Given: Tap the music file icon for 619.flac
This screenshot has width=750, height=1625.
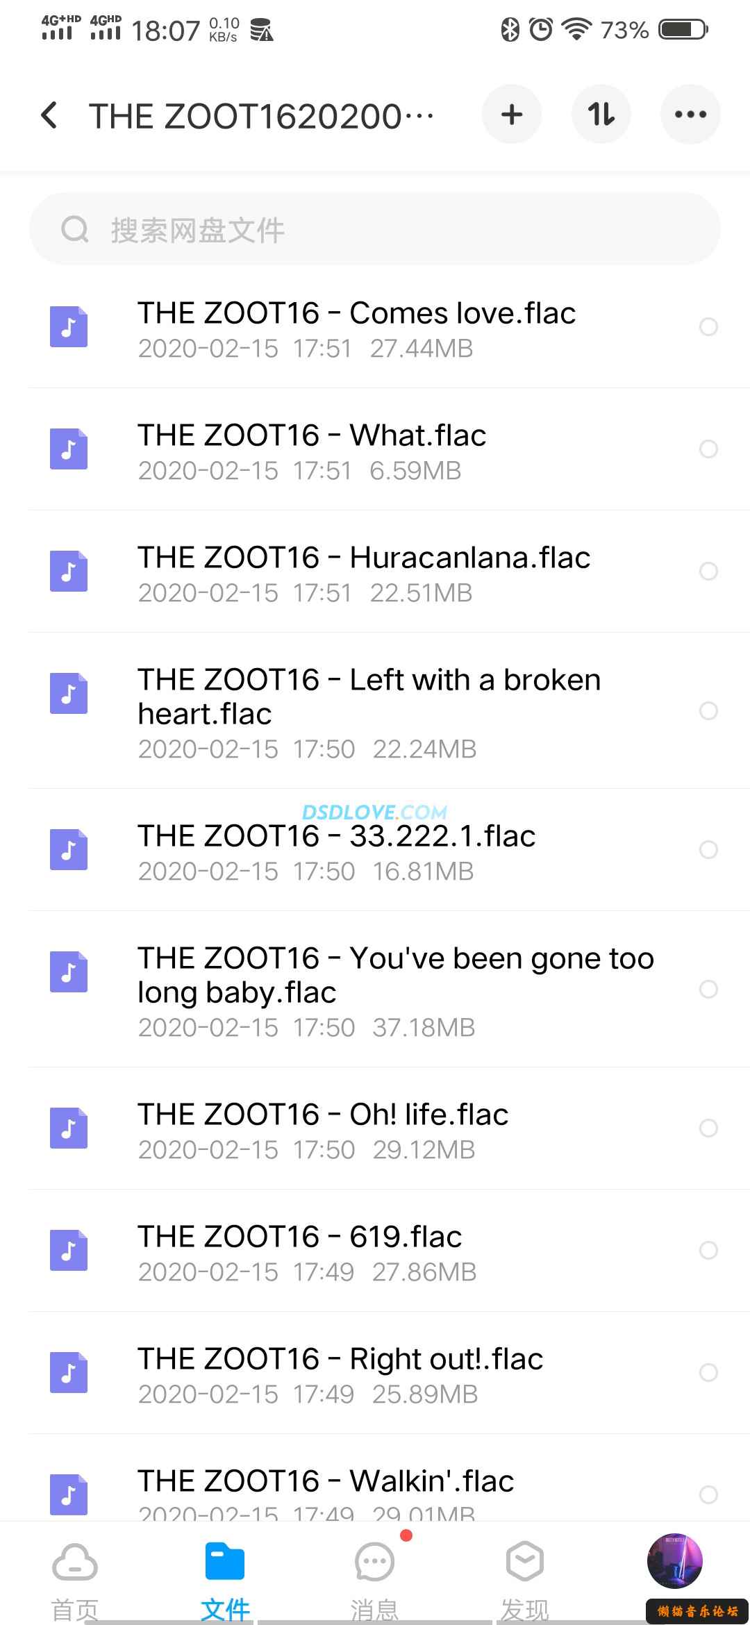Looking at the screenshot, I should [69, 1250].
